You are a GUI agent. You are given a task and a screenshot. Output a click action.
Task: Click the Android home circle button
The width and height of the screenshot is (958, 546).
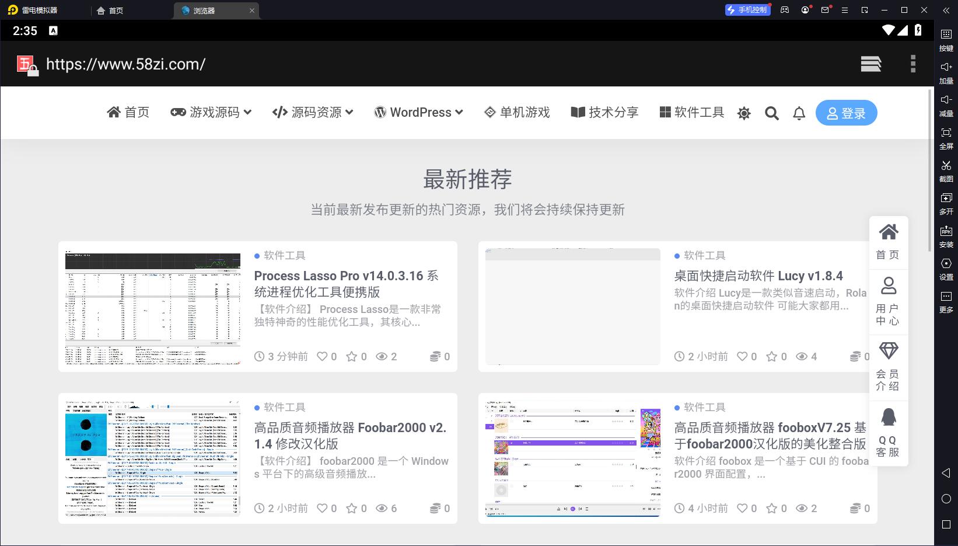click(x=946, y=499)
